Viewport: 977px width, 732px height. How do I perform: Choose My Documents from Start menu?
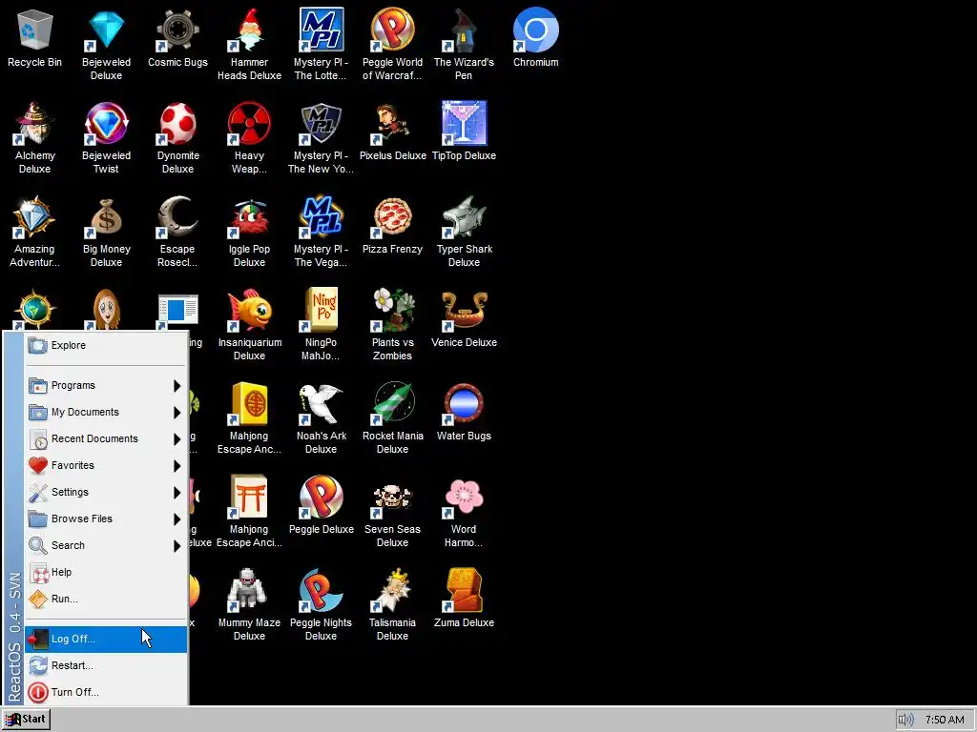click(106, 412)
